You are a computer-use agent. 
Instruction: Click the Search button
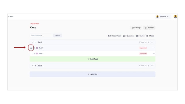pyautogui.click(x=57, y=35)
